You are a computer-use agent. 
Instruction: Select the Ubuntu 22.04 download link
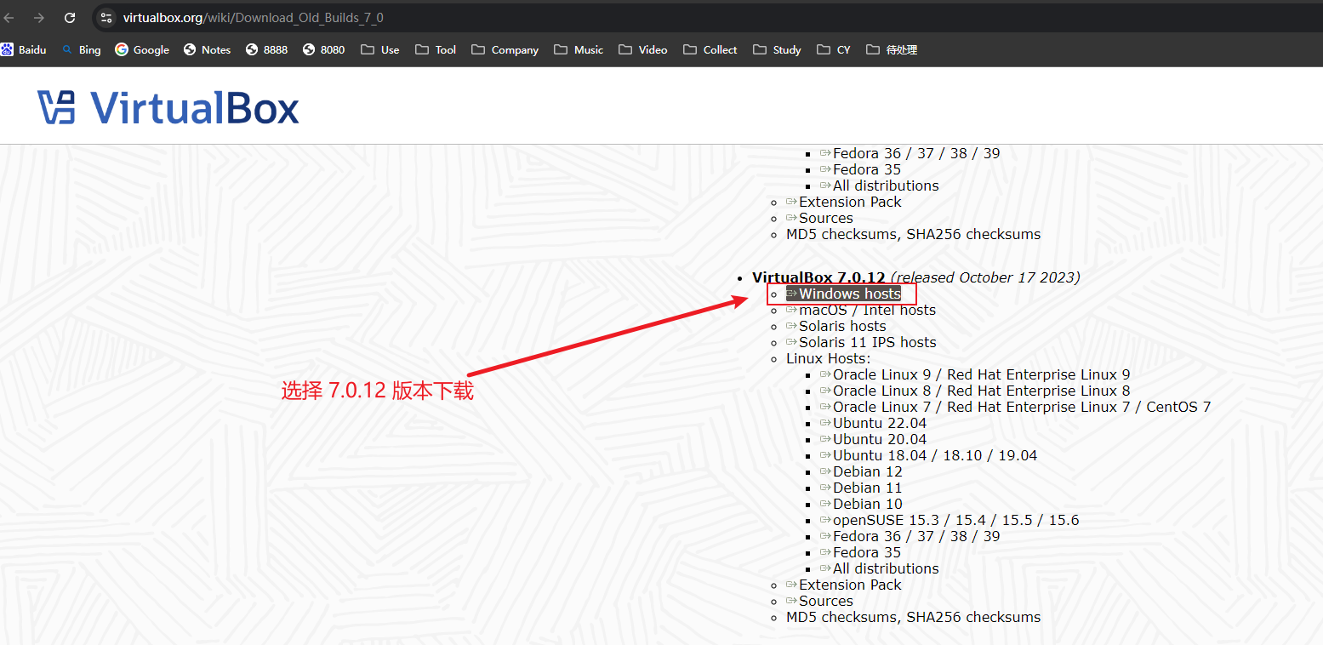click(x=874, y=423)
